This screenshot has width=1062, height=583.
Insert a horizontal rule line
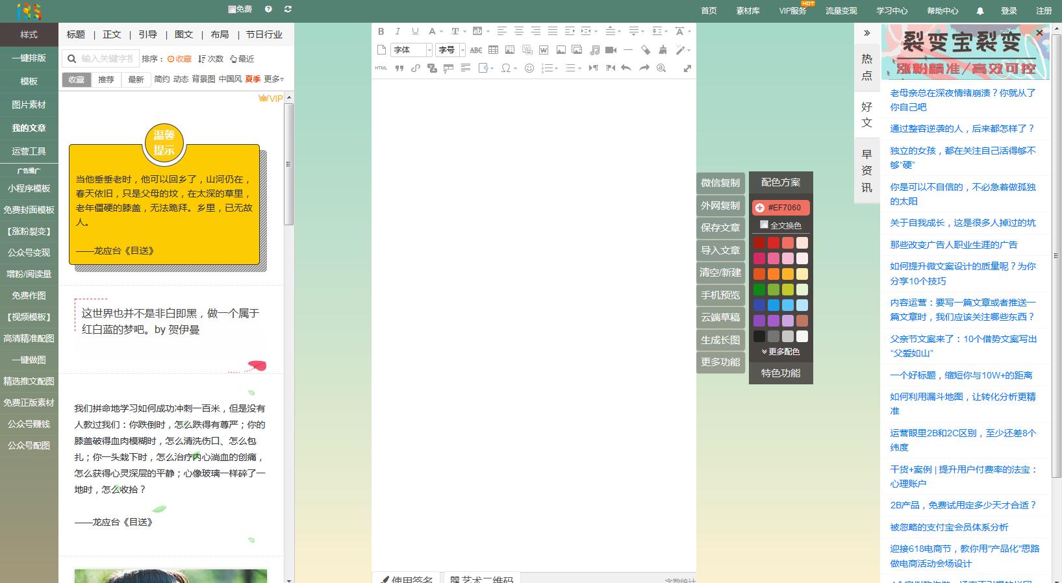628,50
